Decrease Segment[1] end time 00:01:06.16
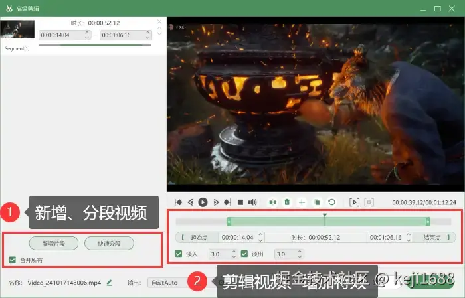This screenshot has width=465, height=298. [148, 37]
